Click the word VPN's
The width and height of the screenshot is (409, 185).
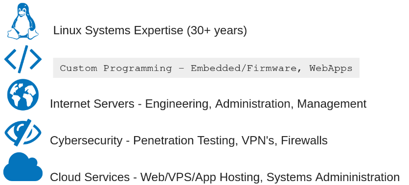[x=258, y=140]
